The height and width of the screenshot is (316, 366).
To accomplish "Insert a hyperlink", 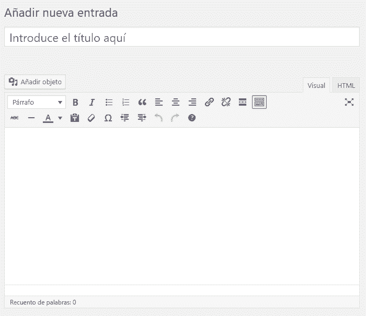I will coord(209,103).
